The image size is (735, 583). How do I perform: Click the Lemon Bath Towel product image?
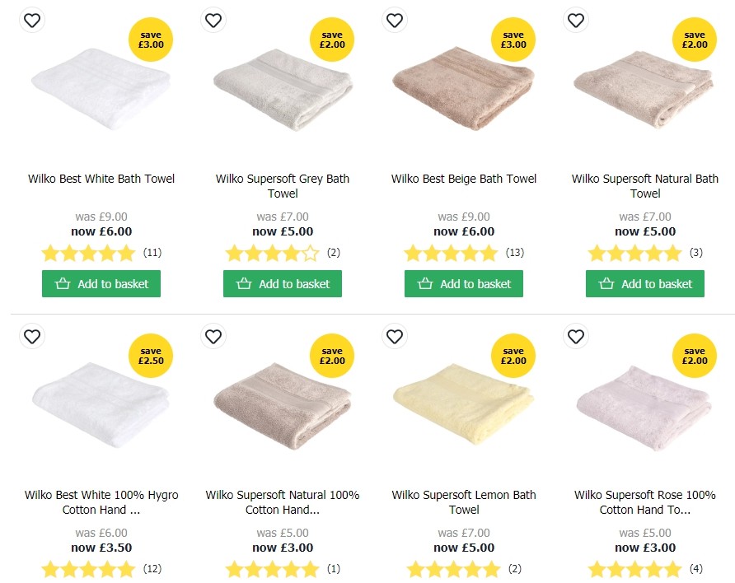pyautogui.click(x=463, y=403)
